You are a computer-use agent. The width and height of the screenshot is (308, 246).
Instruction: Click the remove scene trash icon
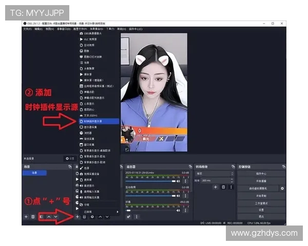33,217
